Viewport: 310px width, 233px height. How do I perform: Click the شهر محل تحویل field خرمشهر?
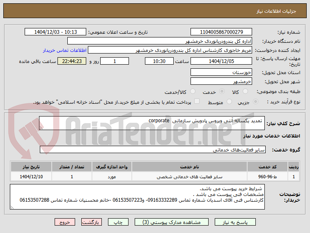(x=221, y=81)
